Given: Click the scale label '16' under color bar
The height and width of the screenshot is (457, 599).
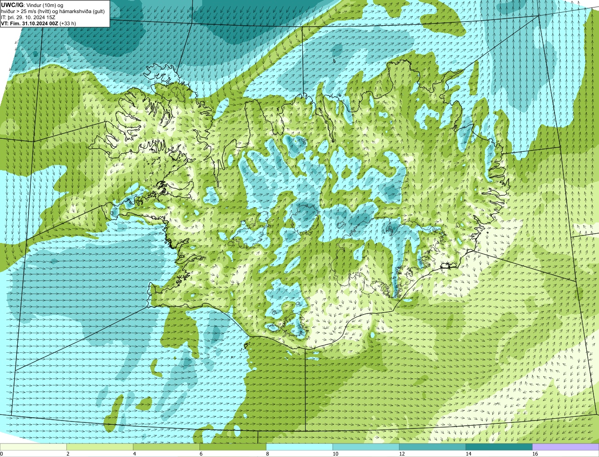Looking at the screenshot, I should click(x=534, y=454).
